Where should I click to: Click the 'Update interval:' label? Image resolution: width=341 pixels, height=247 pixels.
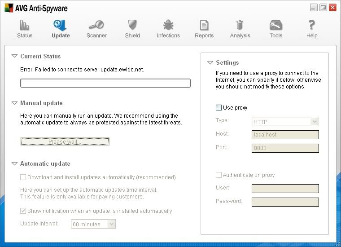click(39, 224)
